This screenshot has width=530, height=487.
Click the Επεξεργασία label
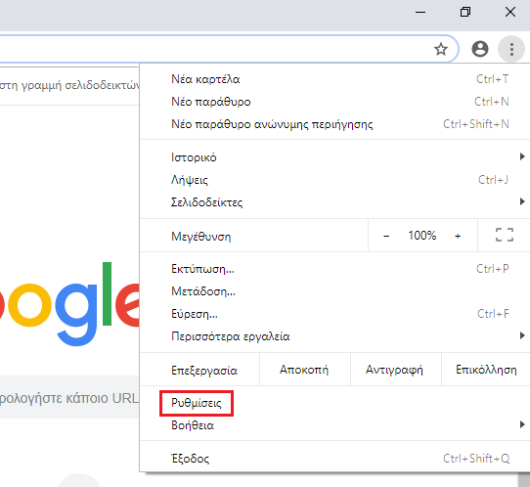(204, 371)
